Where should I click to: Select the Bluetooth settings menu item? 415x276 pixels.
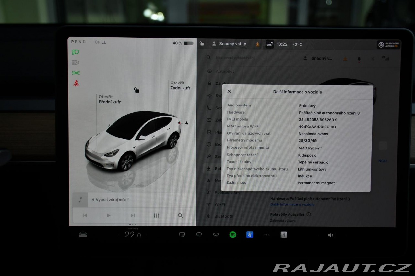pos(223,216)
